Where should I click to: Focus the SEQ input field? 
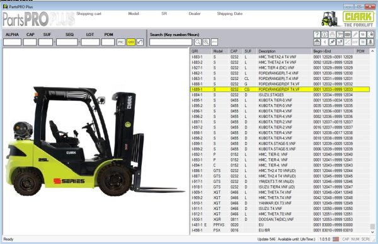(x=67, y=42)
